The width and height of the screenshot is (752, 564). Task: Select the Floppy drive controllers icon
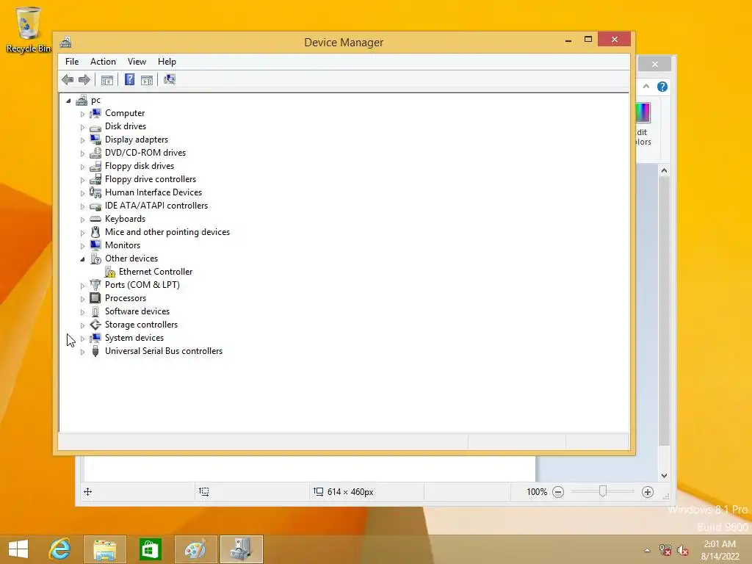click(x=95, y=179)
